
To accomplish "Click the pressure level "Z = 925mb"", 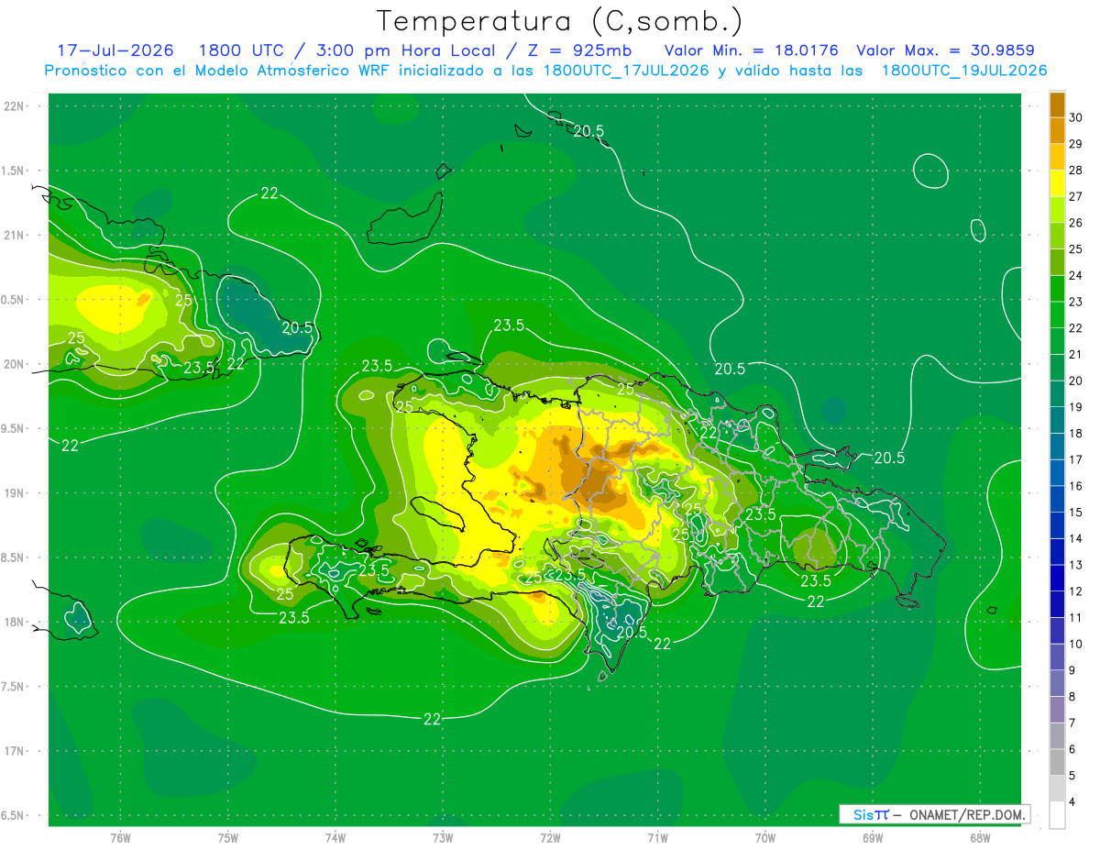I will [580, 50].
